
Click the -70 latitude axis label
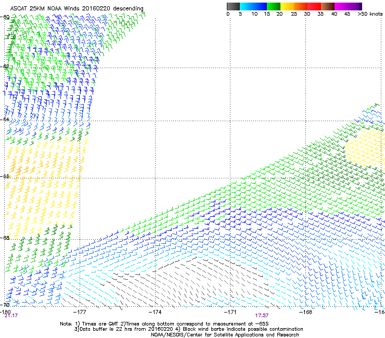5,305
